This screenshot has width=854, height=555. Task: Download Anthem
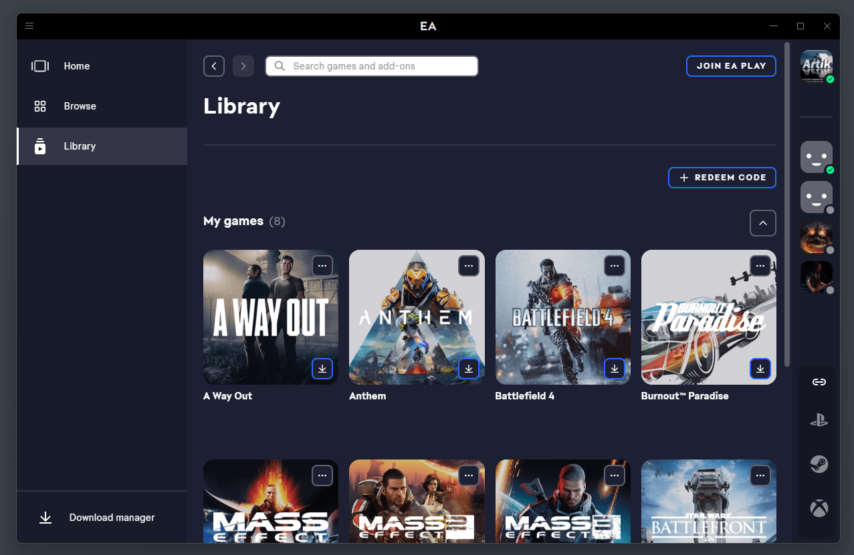(469, 369)
